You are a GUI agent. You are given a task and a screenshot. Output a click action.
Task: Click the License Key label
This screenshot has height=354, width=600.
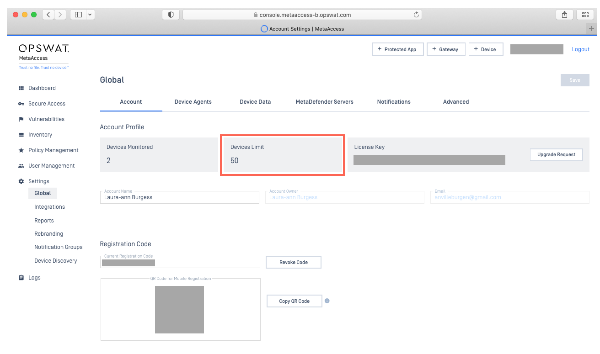(x=370, y=147)
